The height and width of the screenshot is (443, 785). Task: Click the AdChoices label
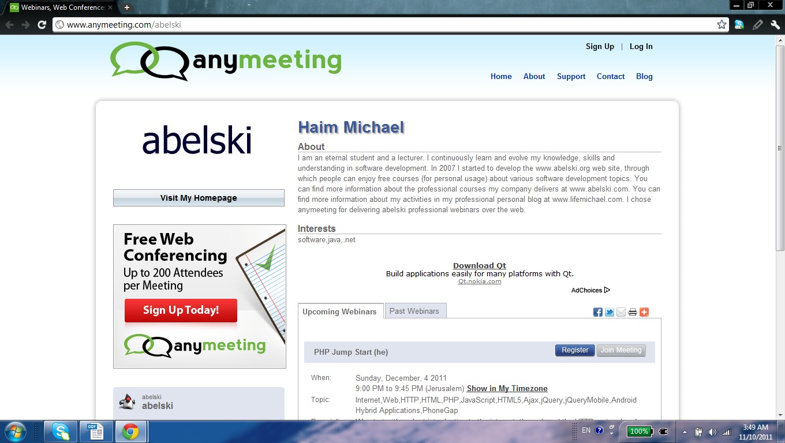[x=586, y=290]
